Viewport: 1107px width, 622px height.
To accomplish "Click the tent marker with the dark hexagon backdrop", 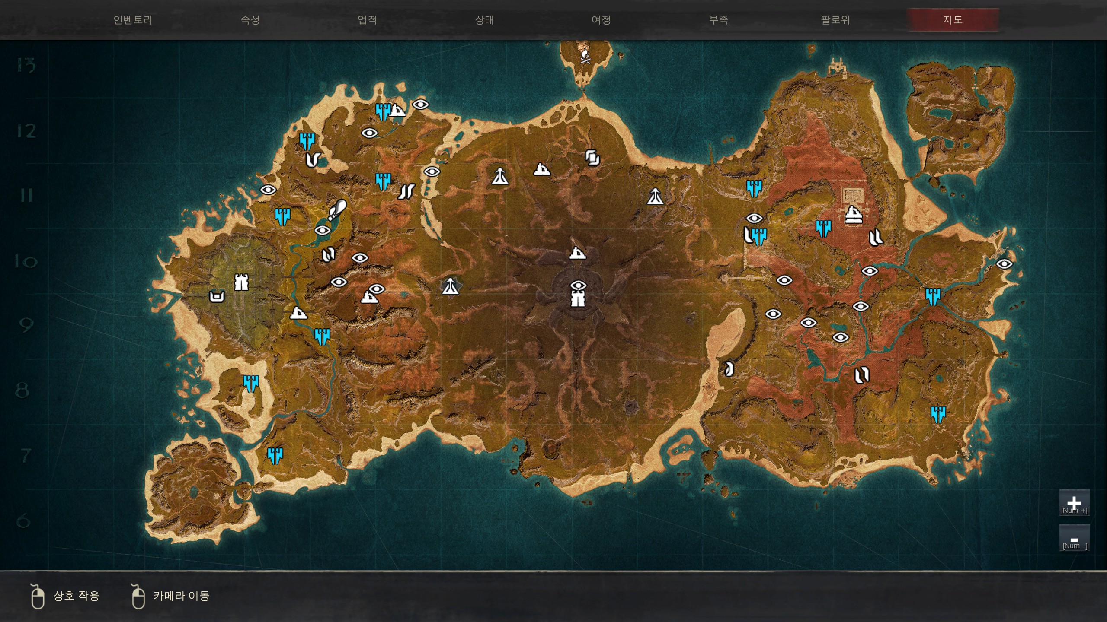I will [x=450, y=286].
